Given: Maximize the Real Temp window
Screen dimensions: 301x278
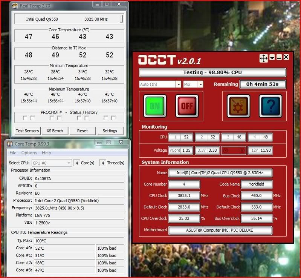Looking at the screenshot, I should click(107, 4).
